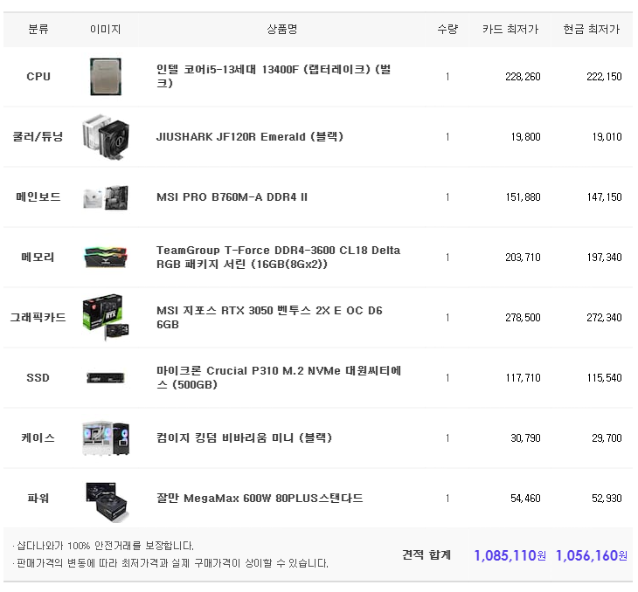This screenshot has width=638, height=592.
Task: Select the Zalman MegaMax power supply image
Action: pos(106,499)
